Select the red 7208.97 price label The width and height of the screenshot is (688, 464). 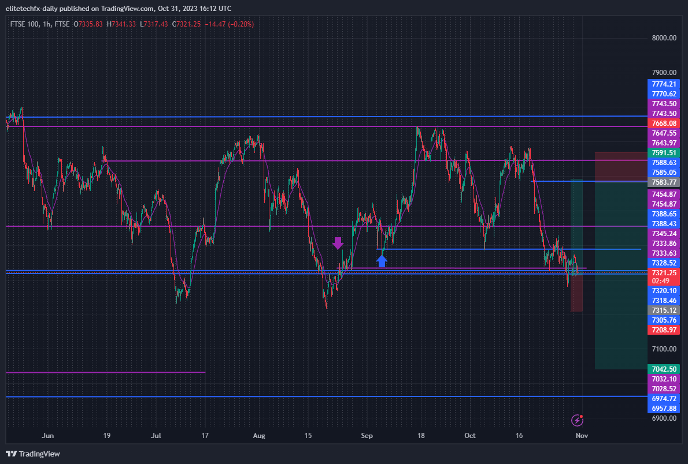(664, 330)
